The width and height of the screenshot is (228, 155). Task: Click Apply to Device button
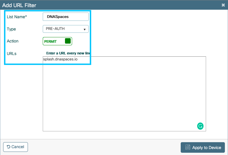203,147
